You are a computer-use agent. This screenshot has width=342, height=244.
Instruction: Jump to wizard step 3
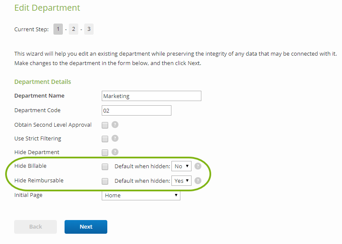89,29
